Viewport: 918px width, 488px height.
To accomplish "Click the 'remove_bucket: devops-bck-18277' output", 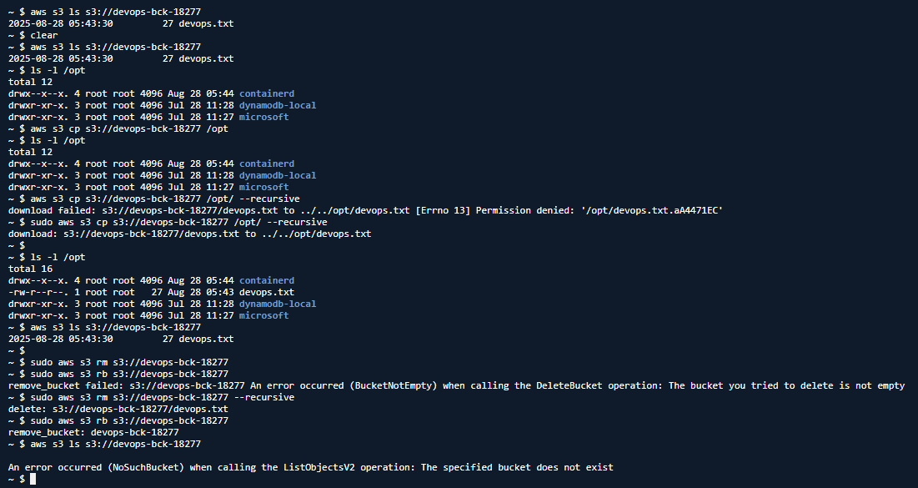I will click(x=93, y=432).
